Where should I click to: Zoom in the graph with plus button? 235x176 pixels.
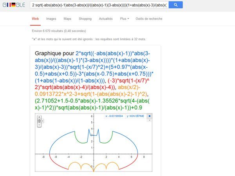[x=39, y=117]
